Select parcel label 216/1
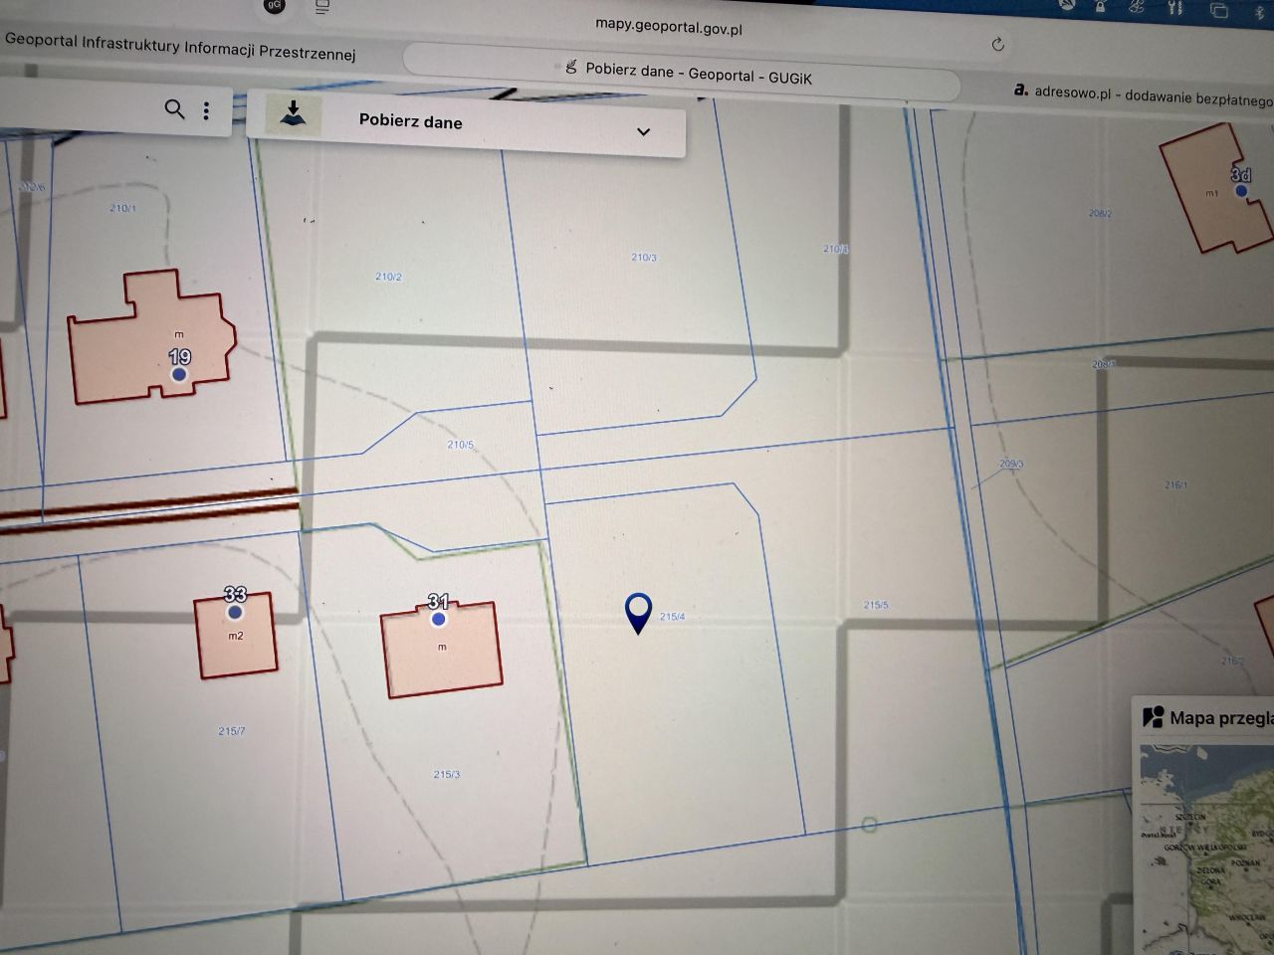This screenshot has height=955, width=1274. 1175,485
